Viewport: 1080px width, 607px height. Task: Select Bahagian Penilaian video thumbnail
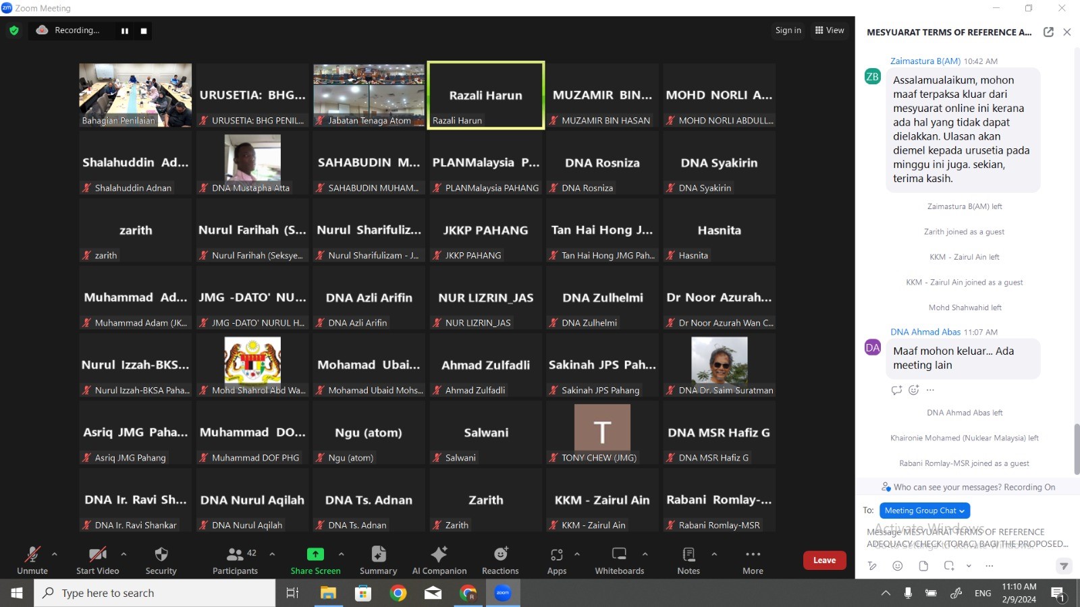136,95
